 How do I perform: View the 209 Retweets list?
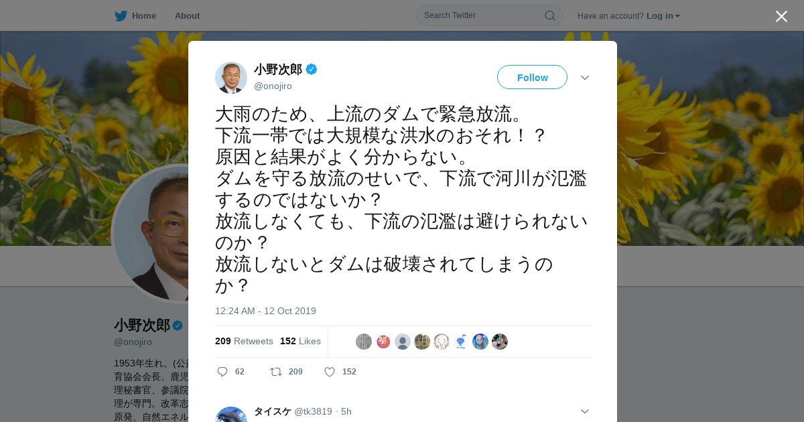point(244,341)
